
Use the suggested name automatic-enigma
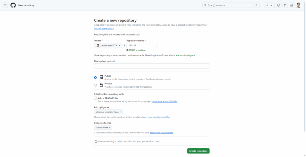[x=185, y=55]
